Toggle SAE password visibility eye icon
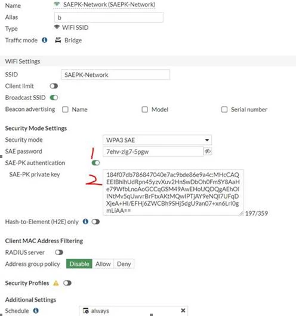This screenshot has width=296, height=316. click(208, 151)
